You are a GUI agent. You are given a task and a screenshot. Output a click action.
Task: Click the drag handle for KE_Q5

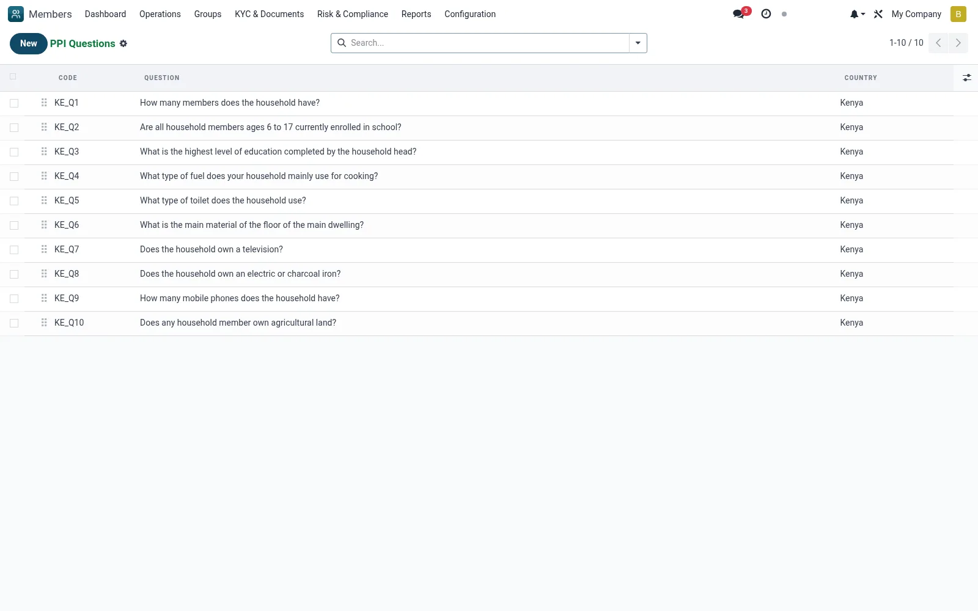coord(44,200)
